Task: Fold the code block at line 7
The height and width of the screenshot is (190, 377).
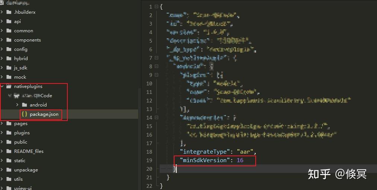Action: [156, 58]
